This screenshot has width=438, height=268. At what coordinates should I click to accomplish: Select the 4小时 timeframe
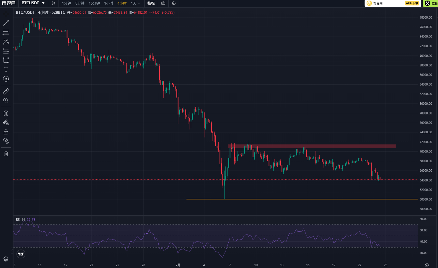click(122, 3)
